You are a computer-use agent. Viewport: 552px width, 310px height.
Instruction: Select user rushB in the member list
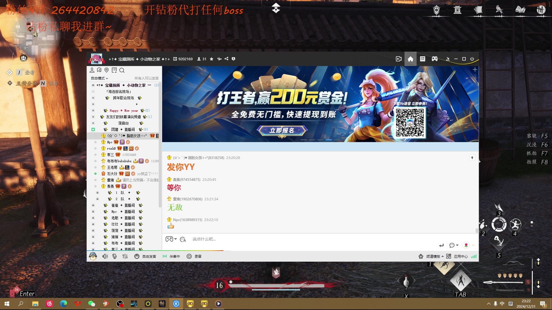pos(111,148)
